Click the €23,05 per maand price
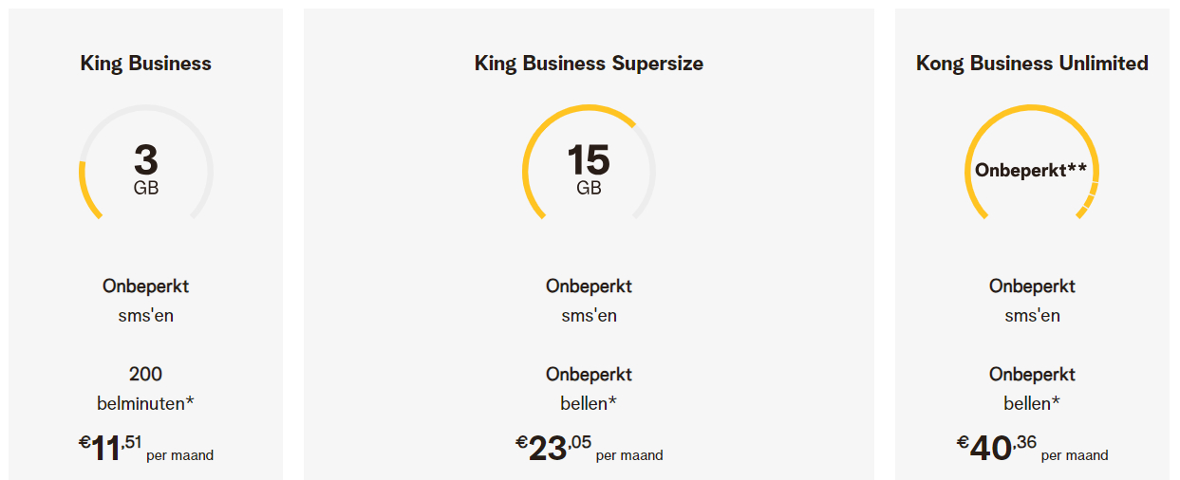The height and width of the screenshot is (480, 1180). coord(589,447)
